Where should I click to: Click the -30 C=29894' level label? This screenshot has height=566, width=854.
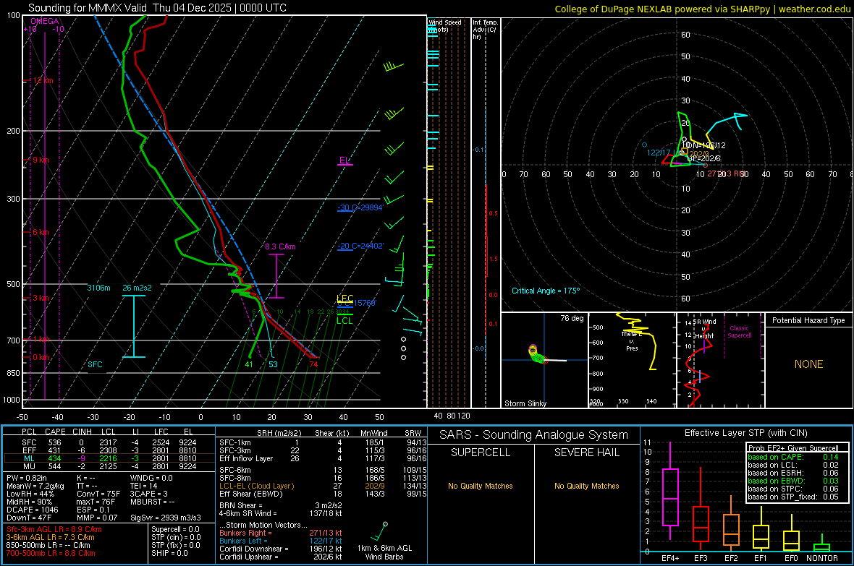point(360,207)
